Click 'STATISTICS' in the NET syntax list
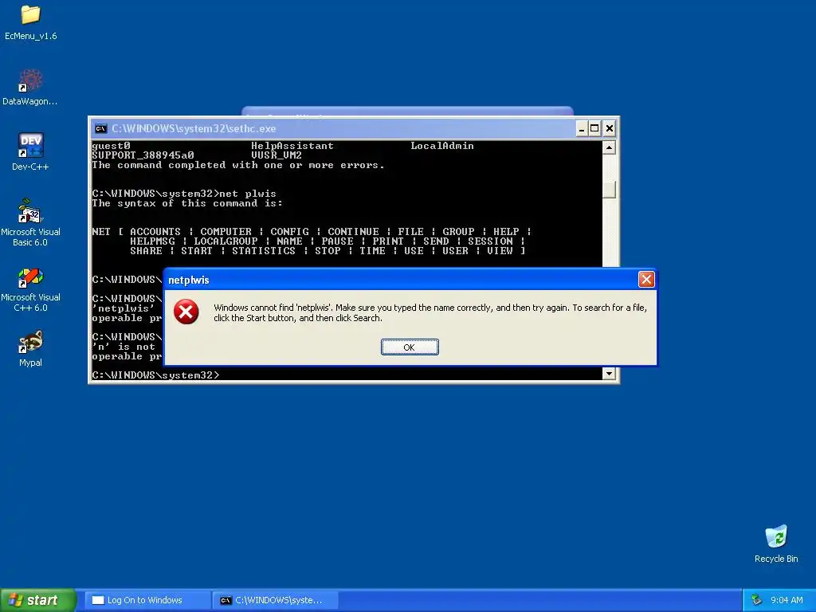This screenshot has width=816, height=612. [263, 250]
